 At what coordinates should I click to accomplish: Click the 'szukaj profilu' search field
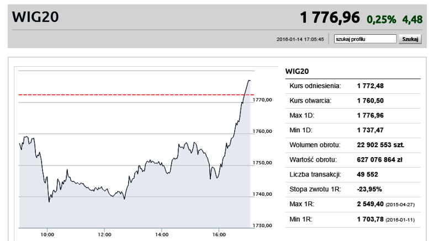coord(366,39)
